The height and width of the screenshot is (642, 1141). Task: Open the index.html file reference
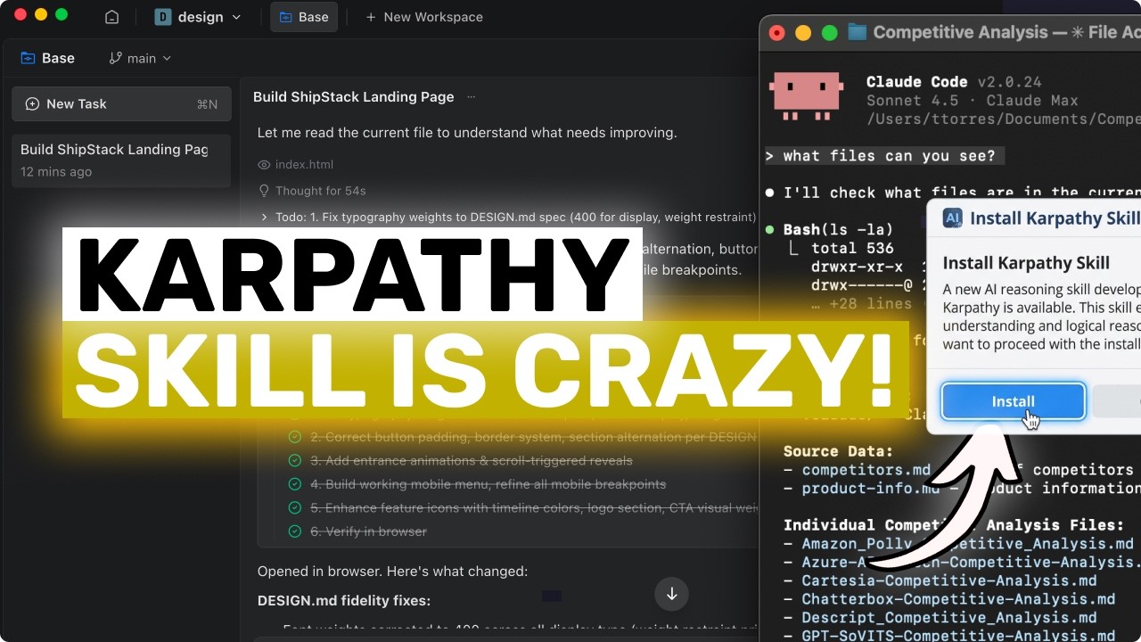click(x=304, y=165)
